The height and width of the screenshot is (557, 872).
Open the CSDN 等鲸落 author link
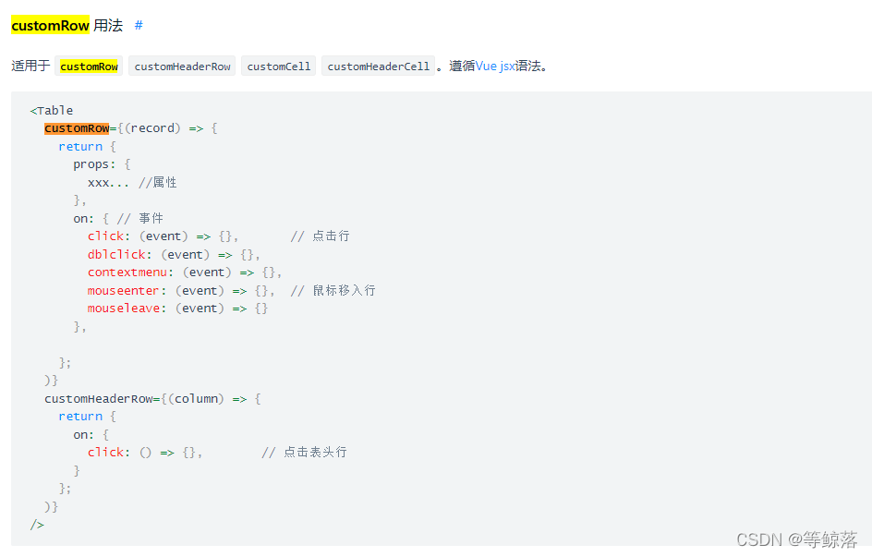pyautogui.click(x=796, y=539)
